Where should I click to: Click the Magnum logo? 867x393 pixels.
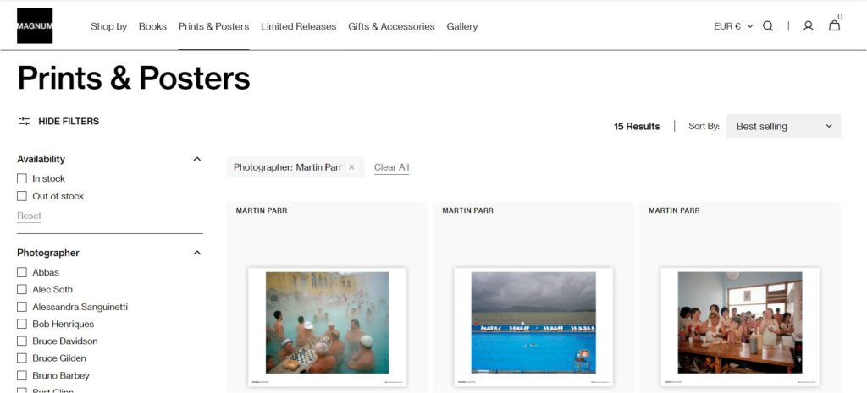click(35, 26)
